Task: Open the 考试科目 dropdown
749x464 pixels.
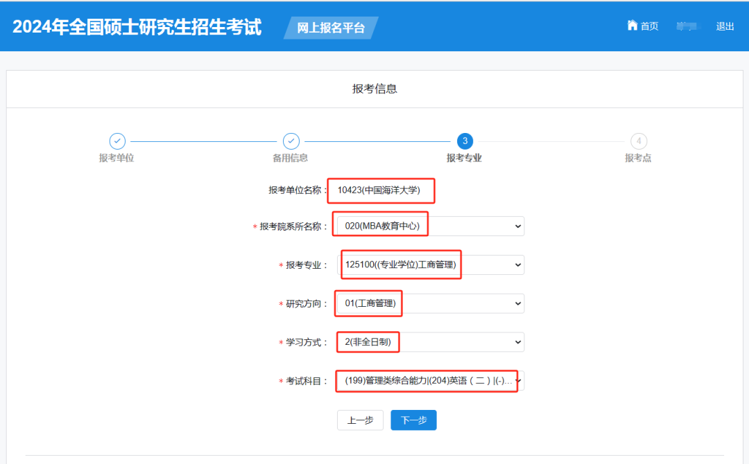Action: 431,380
